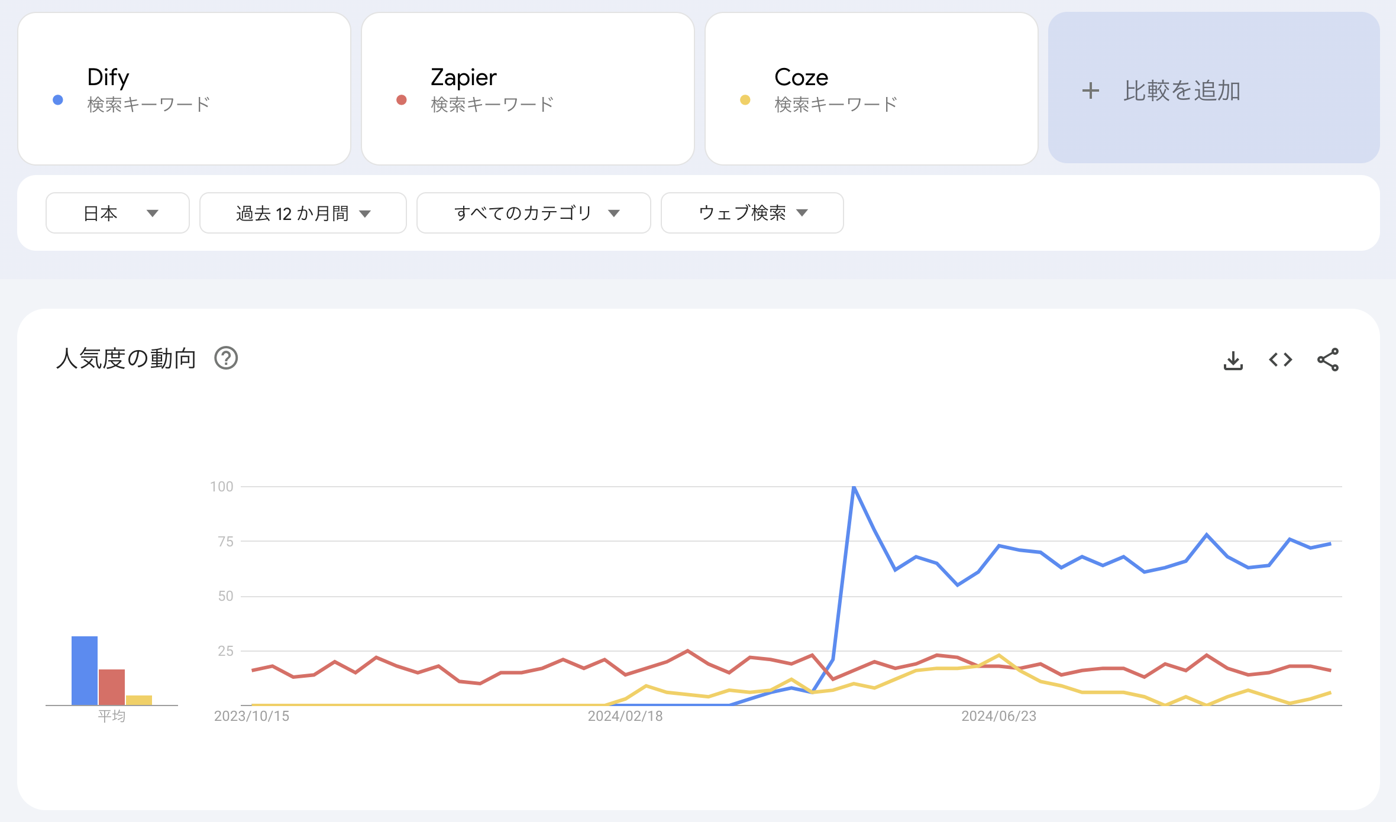The image size is (1396, 822).
Task: Click 比較を追加 to add a comparison term
Action: pyautogui.click(x=1182, y=90)
